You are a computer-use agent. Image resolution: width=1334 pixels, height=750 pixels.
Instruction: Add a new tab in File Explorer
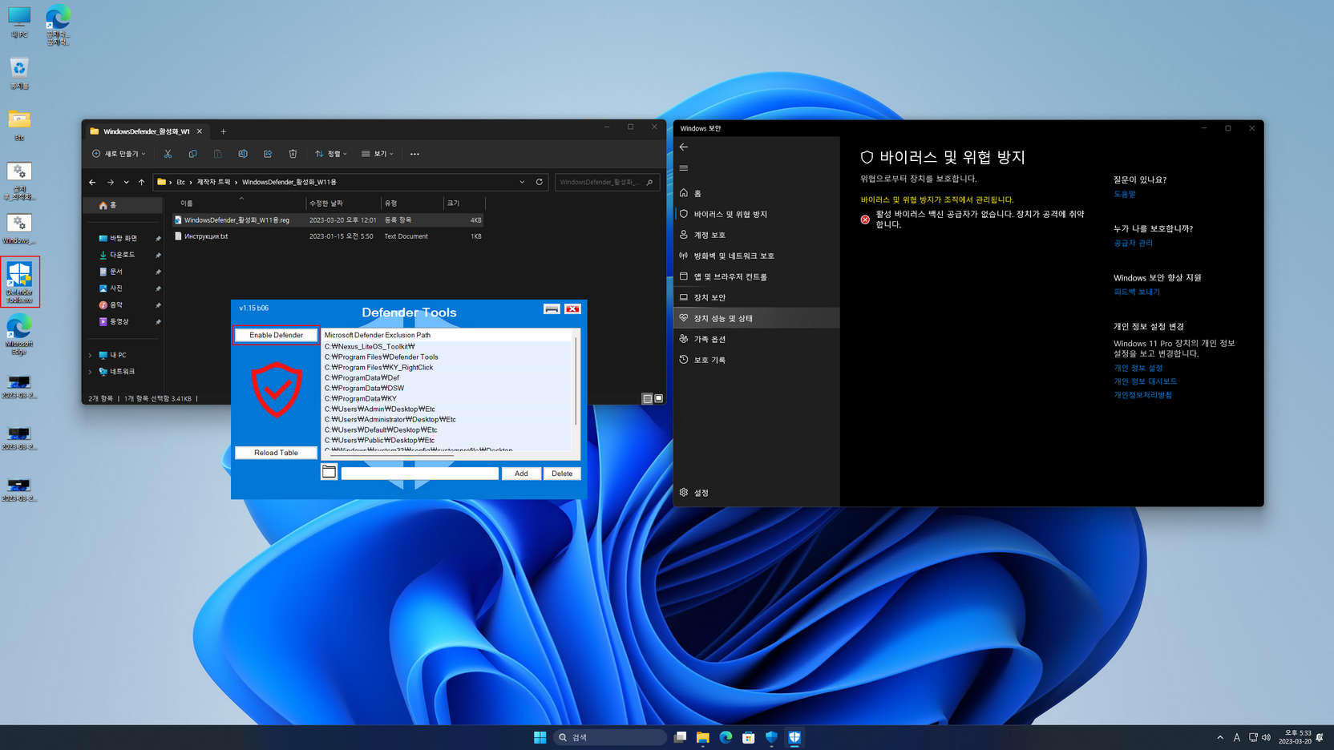point(224,131)
